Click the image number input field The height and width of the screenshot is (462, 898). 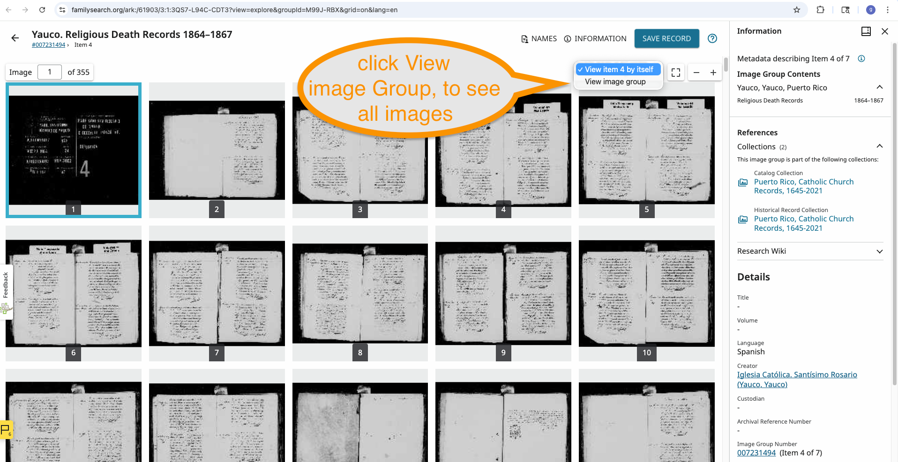[50, 72]
